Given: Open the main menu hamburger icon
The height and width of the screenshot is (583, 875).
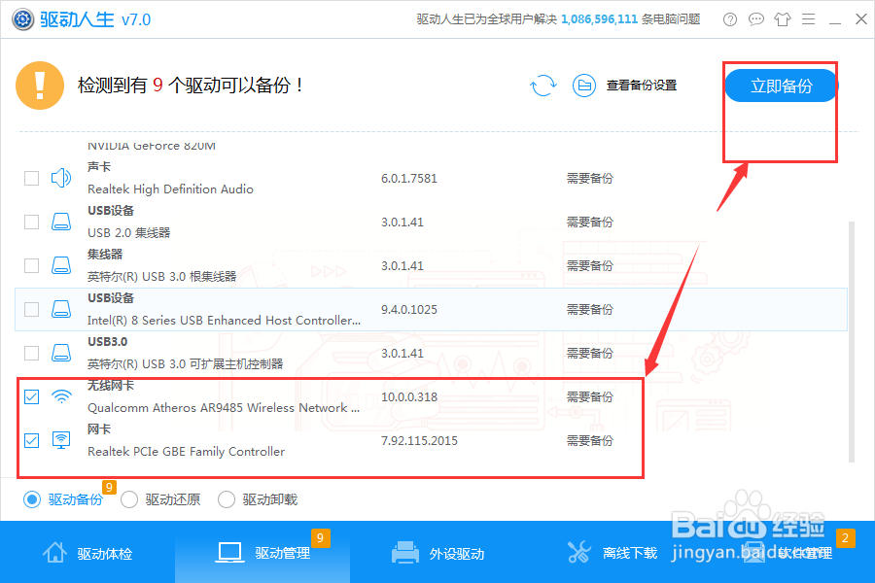Looking at the screenshot, I should coord(809,19).
